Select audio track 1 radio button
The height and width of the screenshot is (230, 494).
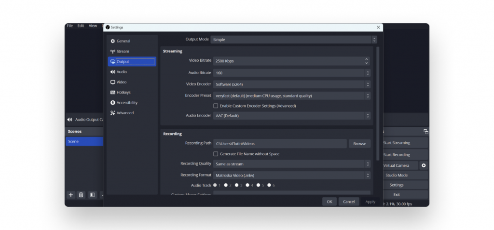point(215,185)
